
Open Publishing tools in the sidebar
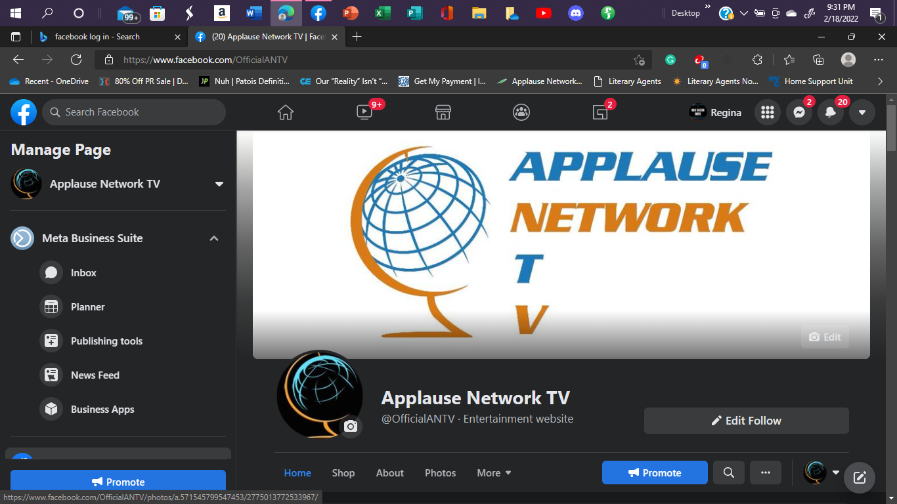(118, 341)
